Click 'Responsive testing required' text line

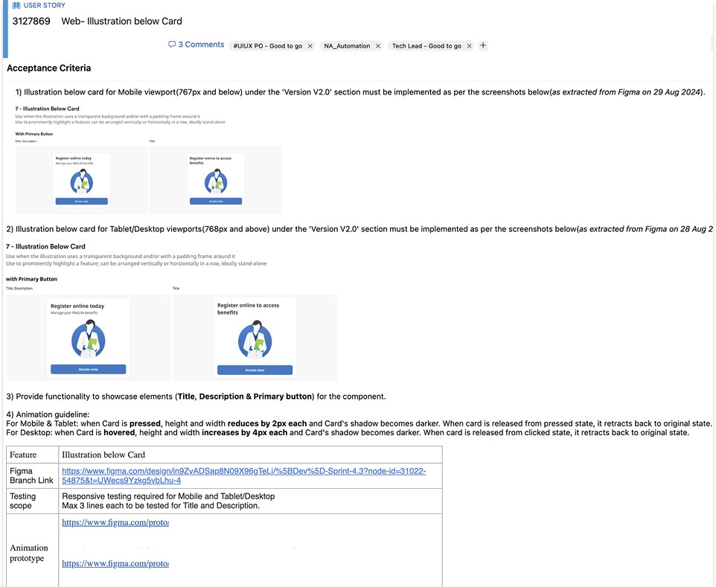(x=168, y=496)
